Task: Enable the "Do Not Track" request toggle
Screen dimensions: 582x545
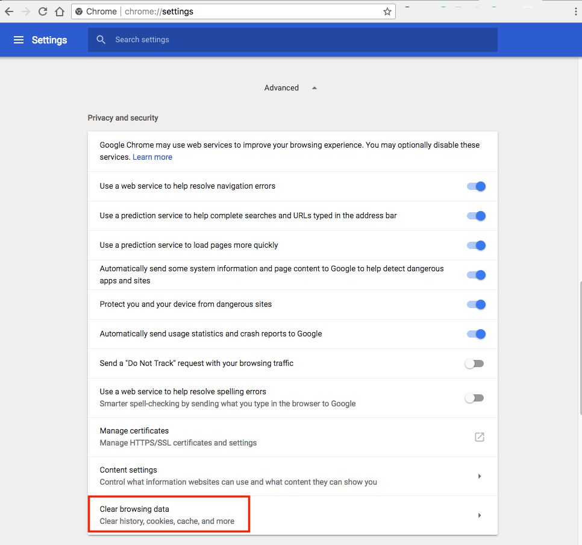Action: tap(474, 364)
